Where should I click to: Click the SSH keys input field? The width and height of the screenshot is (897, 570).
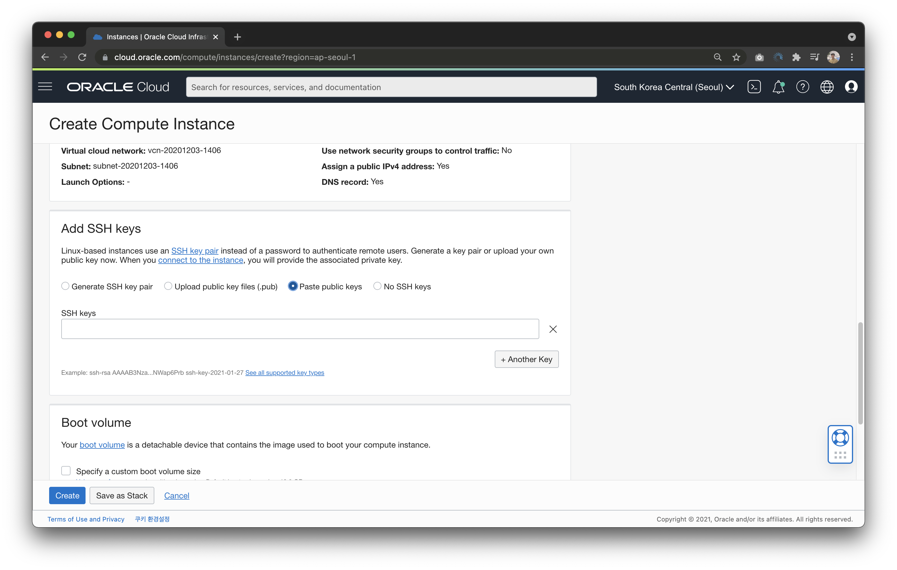300,329
